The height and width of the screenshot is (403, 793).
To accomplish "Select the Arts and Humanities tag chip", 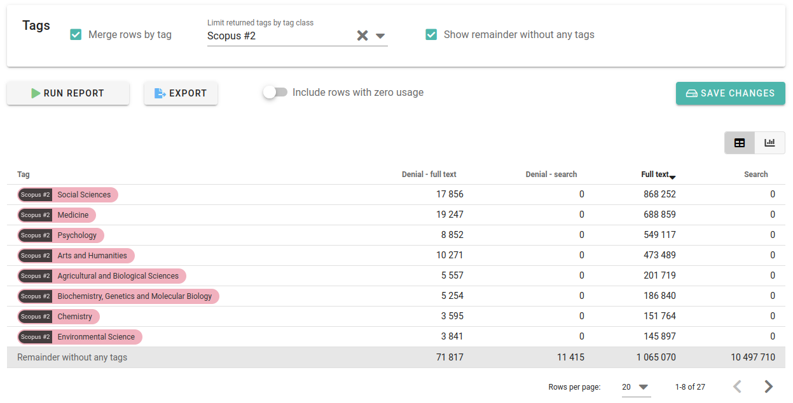I will [x=76, y=256].
